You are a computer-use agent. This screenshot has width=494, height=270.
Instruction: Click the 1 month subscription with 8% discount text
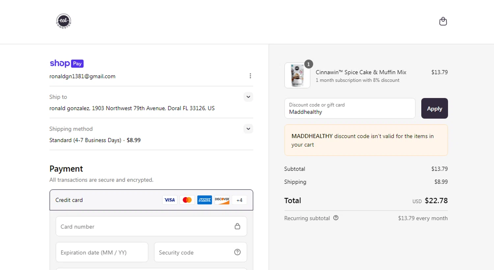pos(357,80)
